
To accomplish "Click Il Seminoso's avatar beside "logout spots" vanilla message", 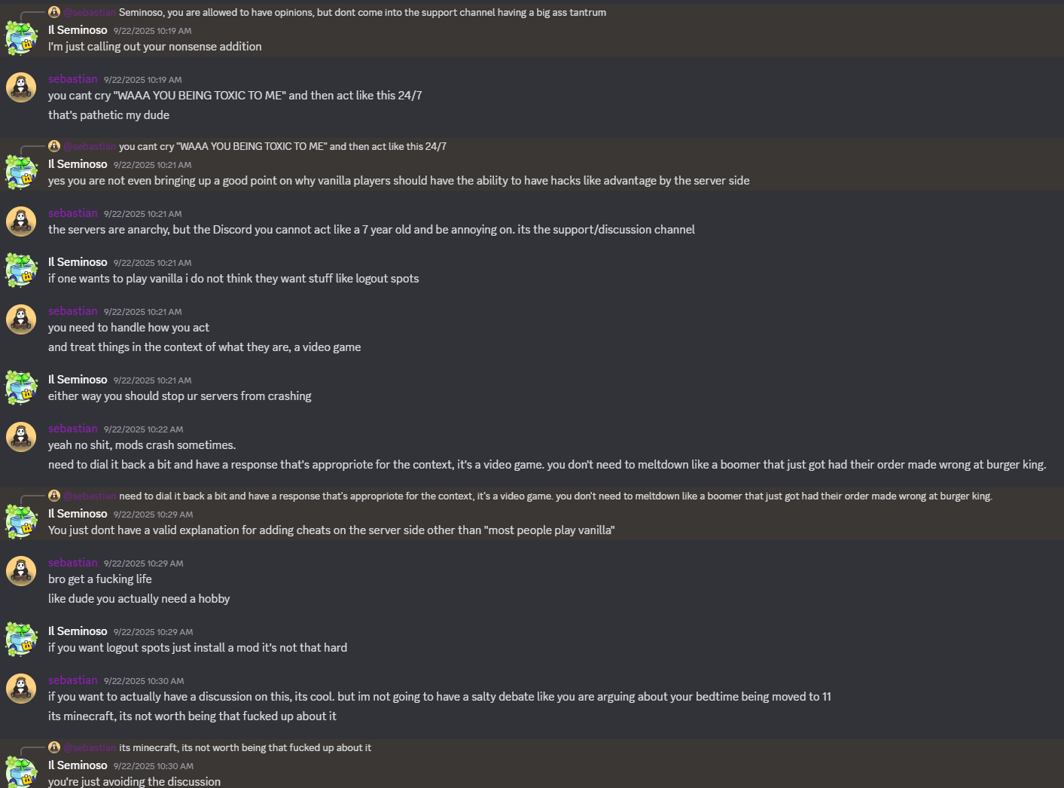I will [21, 270].
